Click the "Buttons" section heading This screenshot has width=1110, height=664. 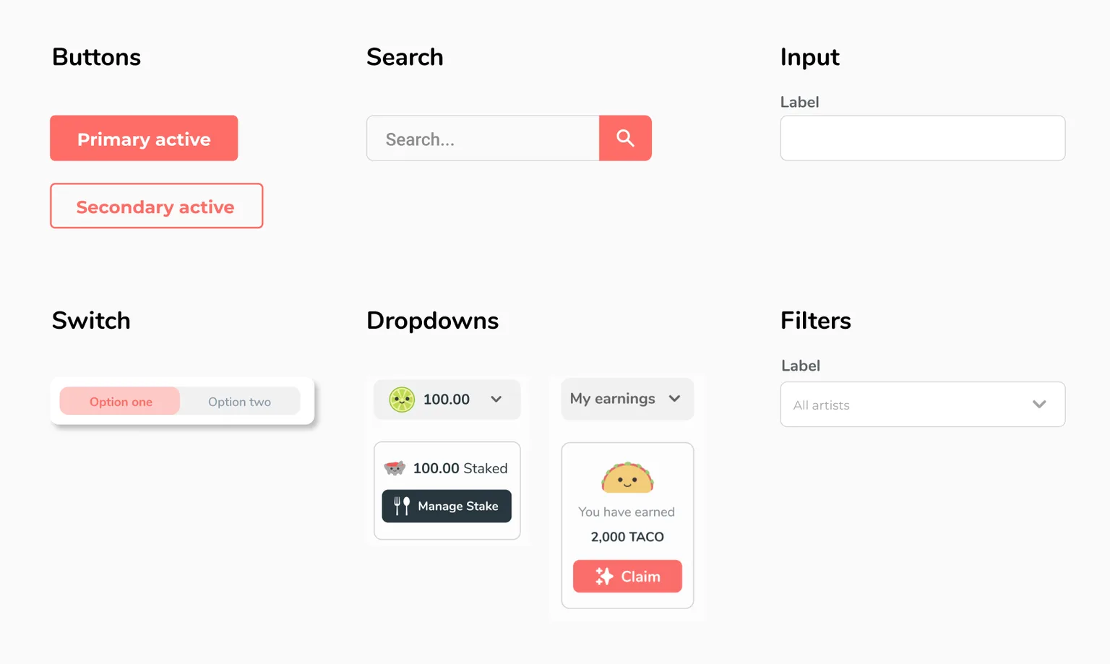click(96, 57)
